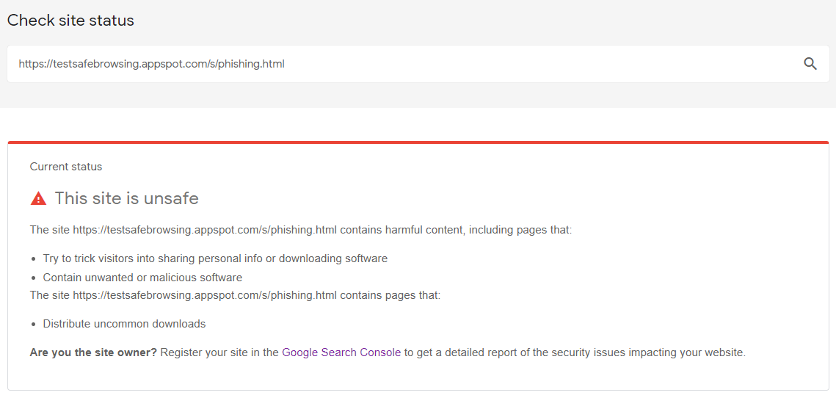
Task: Click the bold "Are you the site owner?" text
Action: click(93, 352)
